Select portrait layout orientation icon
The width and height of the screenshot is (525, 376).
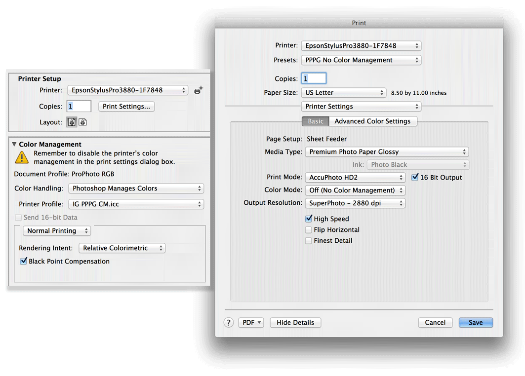[72, 122]
